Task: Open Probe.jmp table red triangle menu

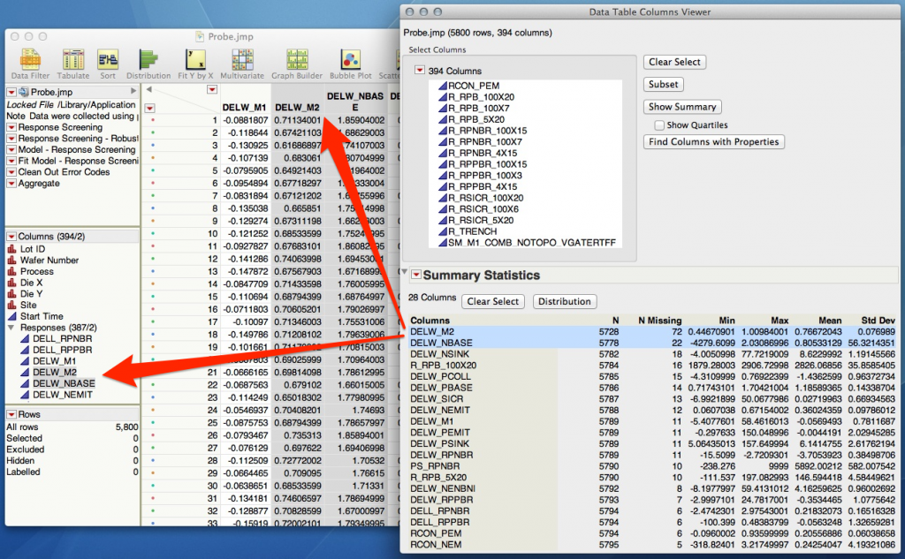Action: (x=11, y=93)
